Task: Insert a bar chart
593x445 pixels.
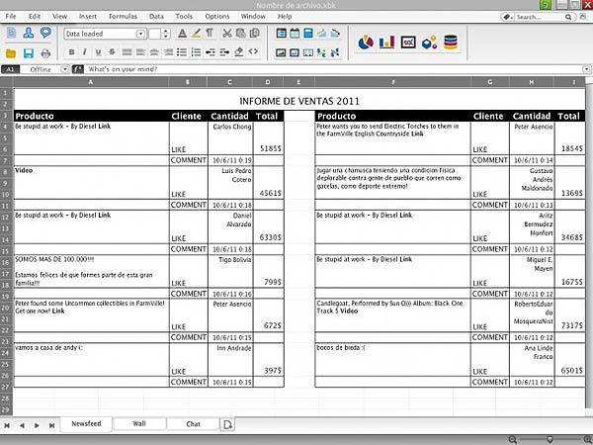Action: click(386, 42)
